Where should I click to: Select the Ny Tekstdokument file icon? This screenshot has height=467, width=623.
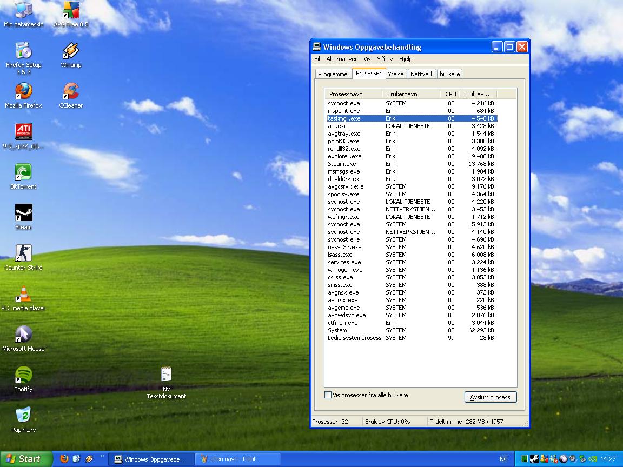click(166, 383)
